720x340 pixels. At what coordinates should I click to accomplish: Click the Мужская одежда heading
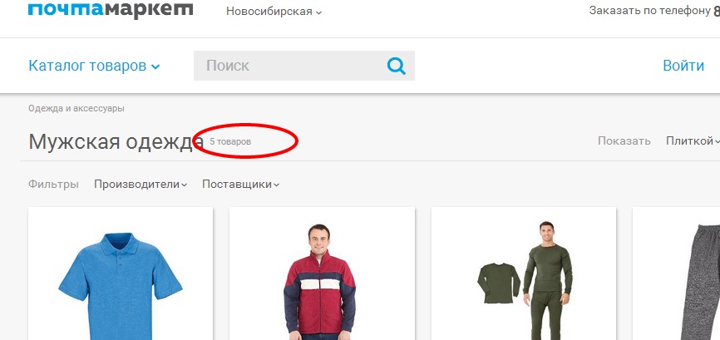(x=116, y=141)
